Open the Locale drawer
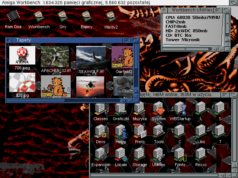 point(121,155)
